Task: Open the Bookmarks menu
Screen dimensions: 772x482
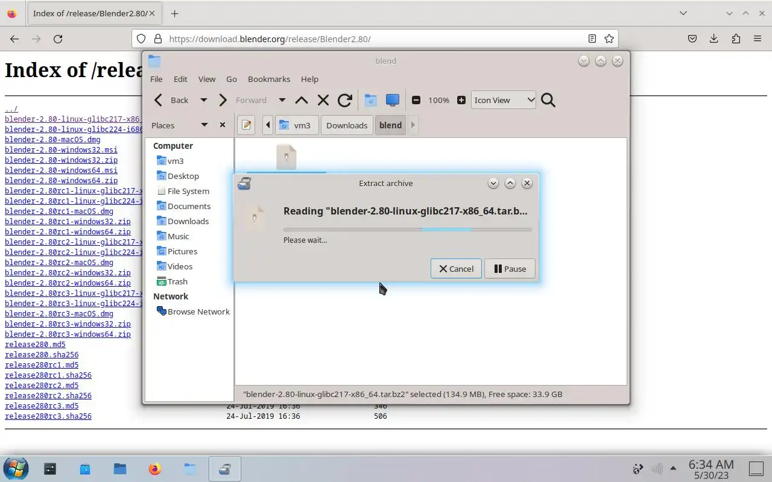Action: (269, 79)
